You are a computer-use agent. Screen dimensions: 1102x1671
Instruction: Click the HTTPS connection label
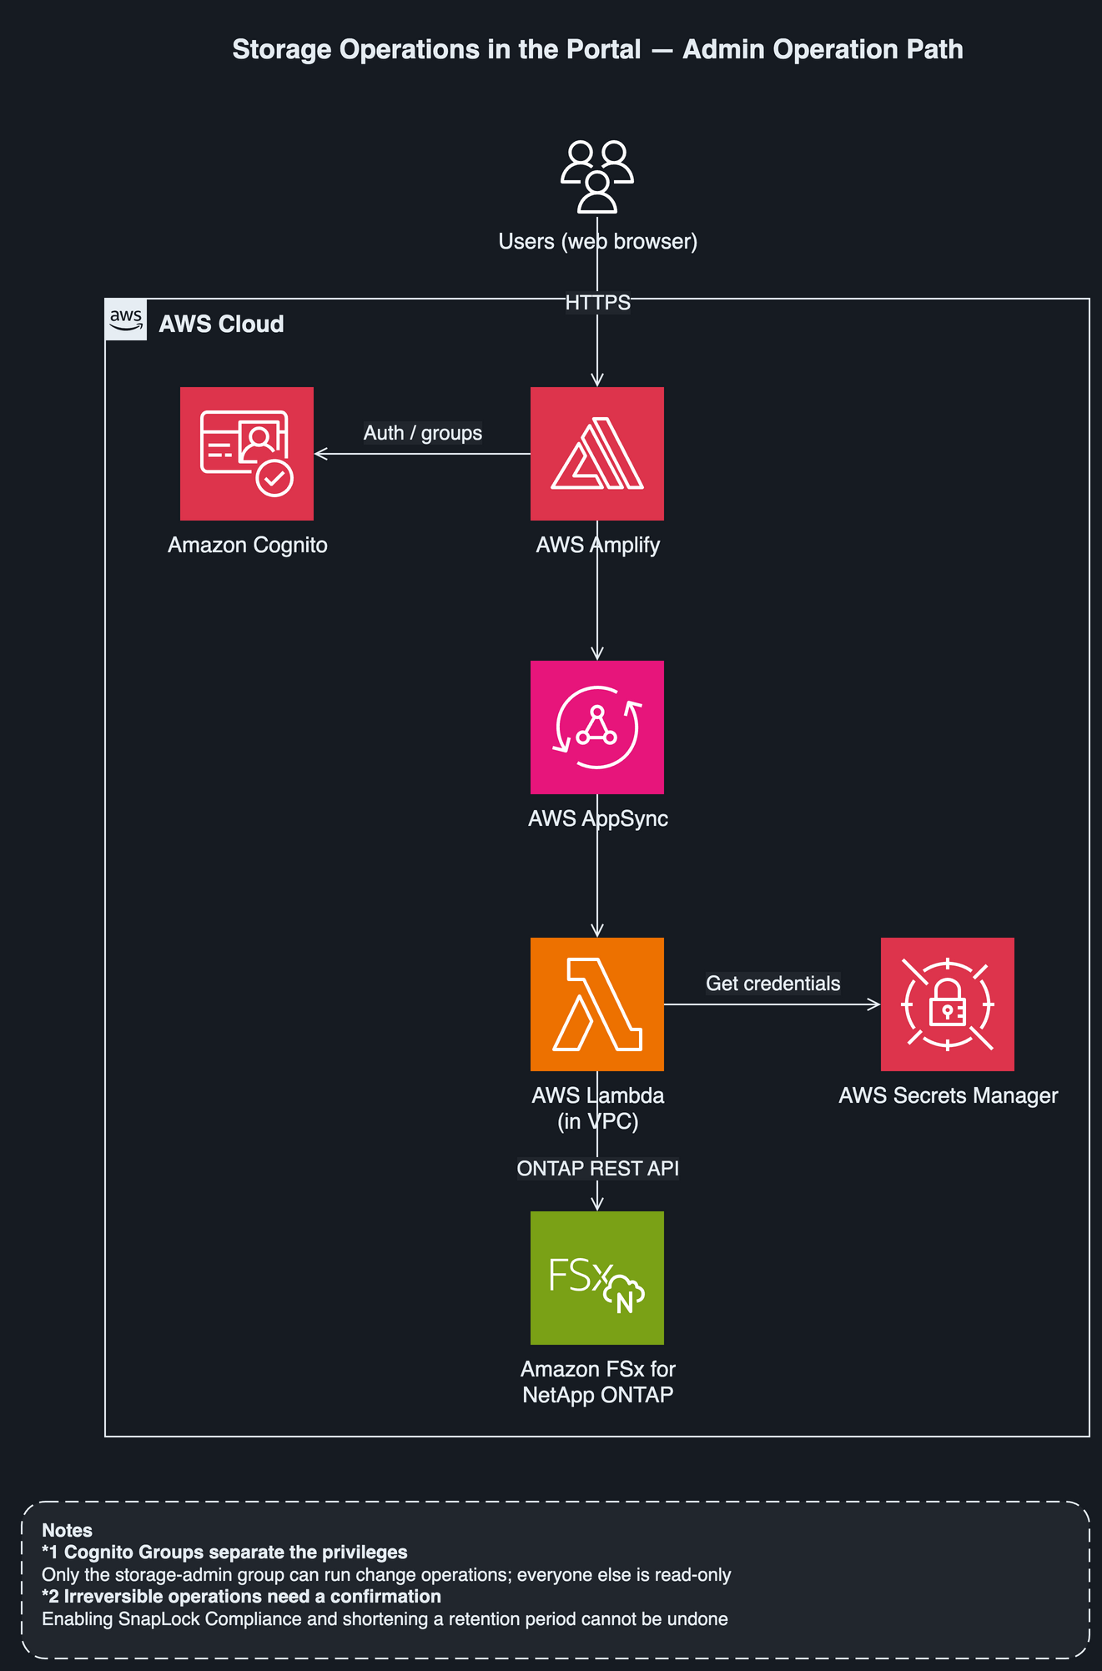pos(597,302)
